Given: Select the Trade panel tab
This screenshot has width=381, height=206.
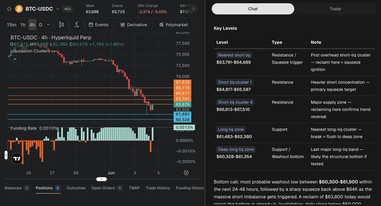Looking at the screenshot, I should 336,9.
